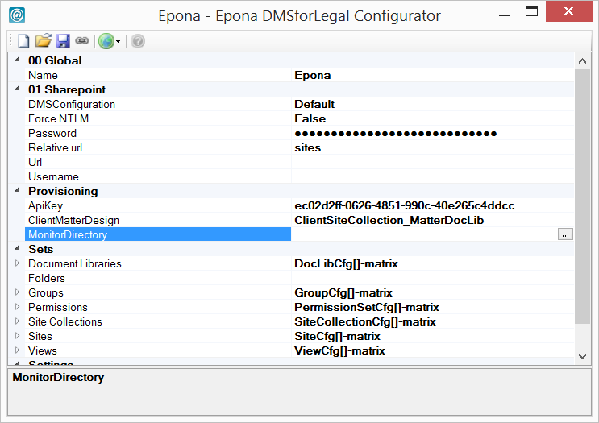
Task: Collapse the 00 Global category
Action: pos(17,60)
